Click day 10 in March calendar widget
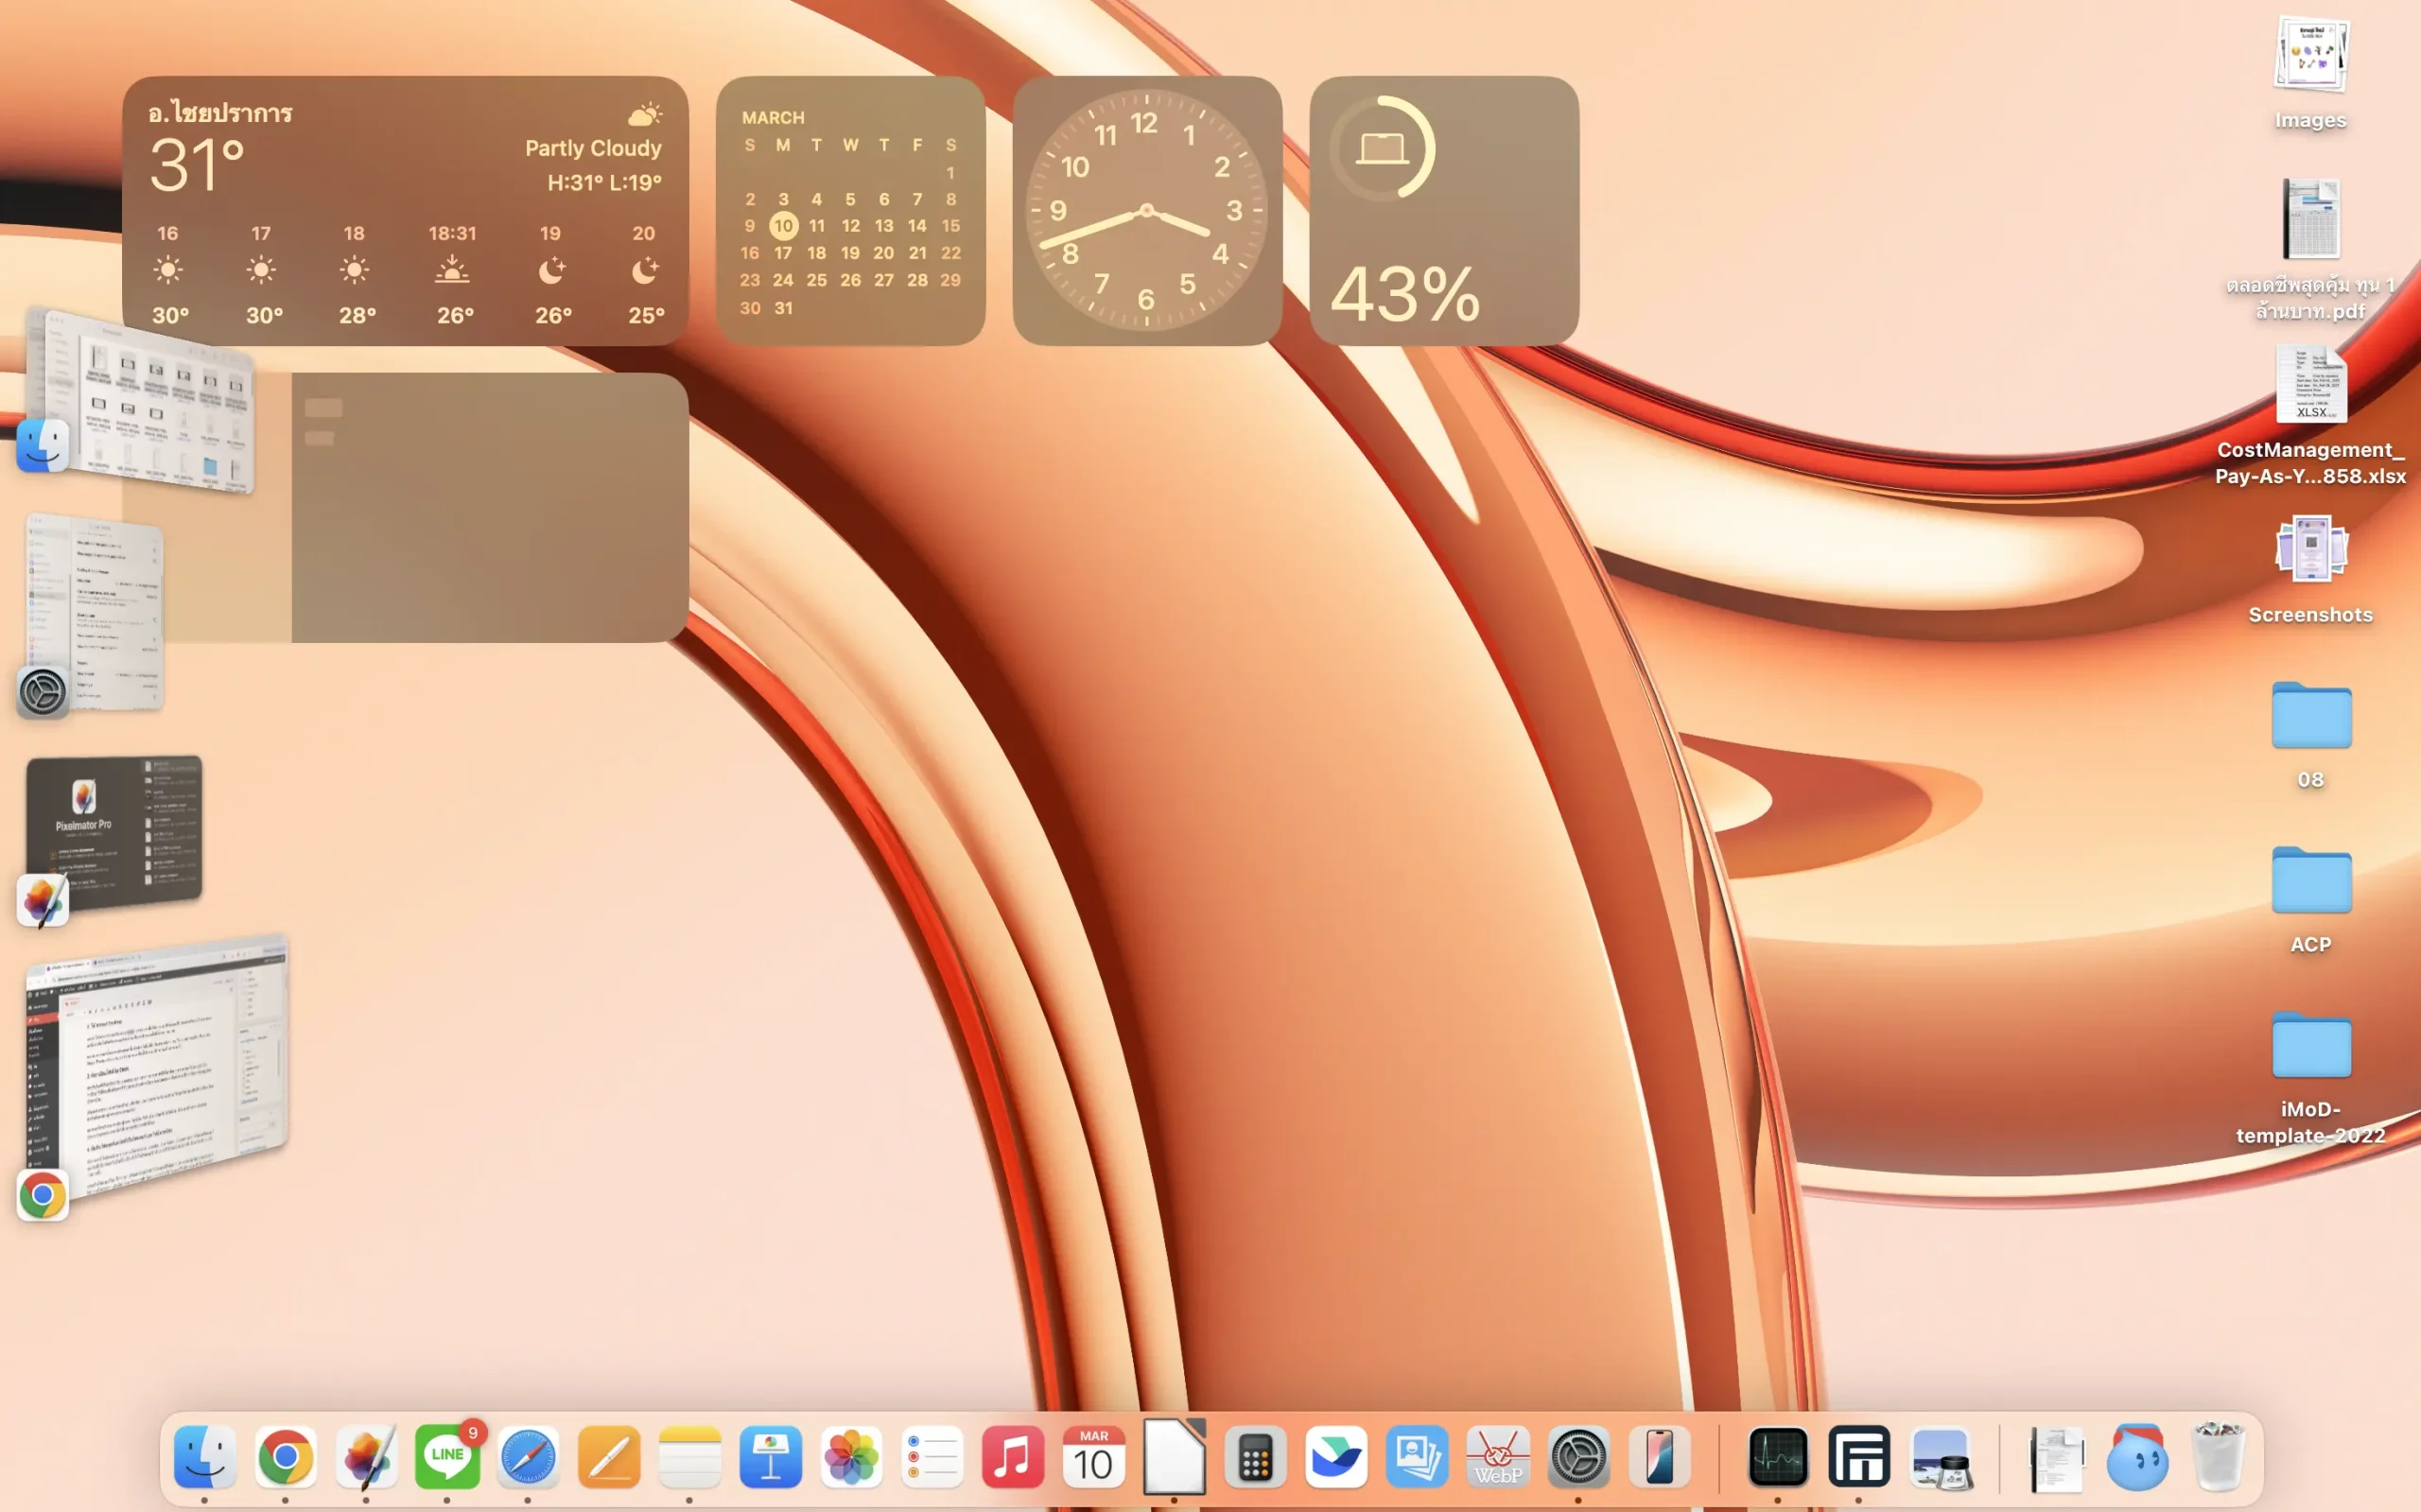Viewport: 2421px width, 1512px height. [x=783, y=226]
